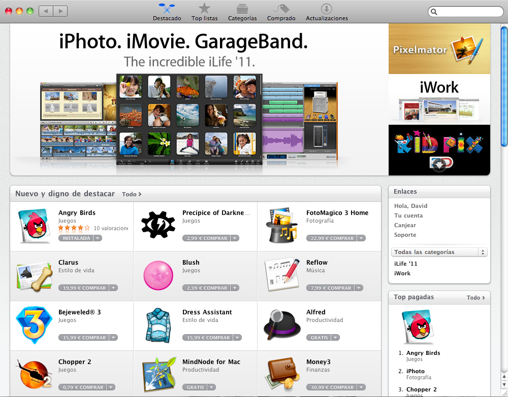
Task: Click the Precipice of Darkness gear icon
Action: click(158, 225)
